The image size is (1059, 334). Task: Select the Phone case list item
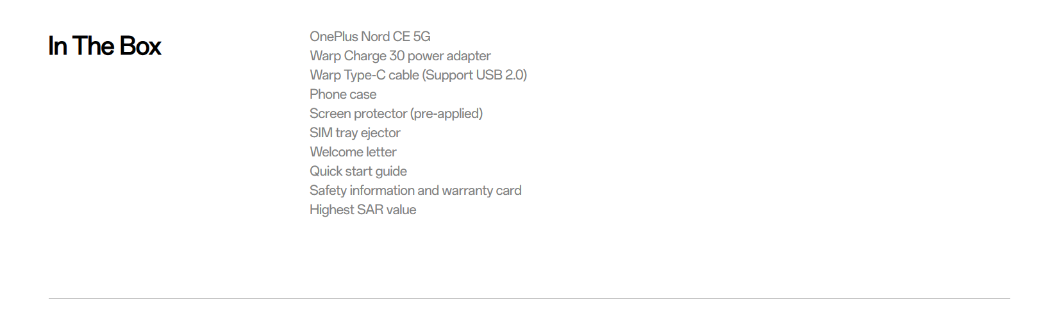343,94
